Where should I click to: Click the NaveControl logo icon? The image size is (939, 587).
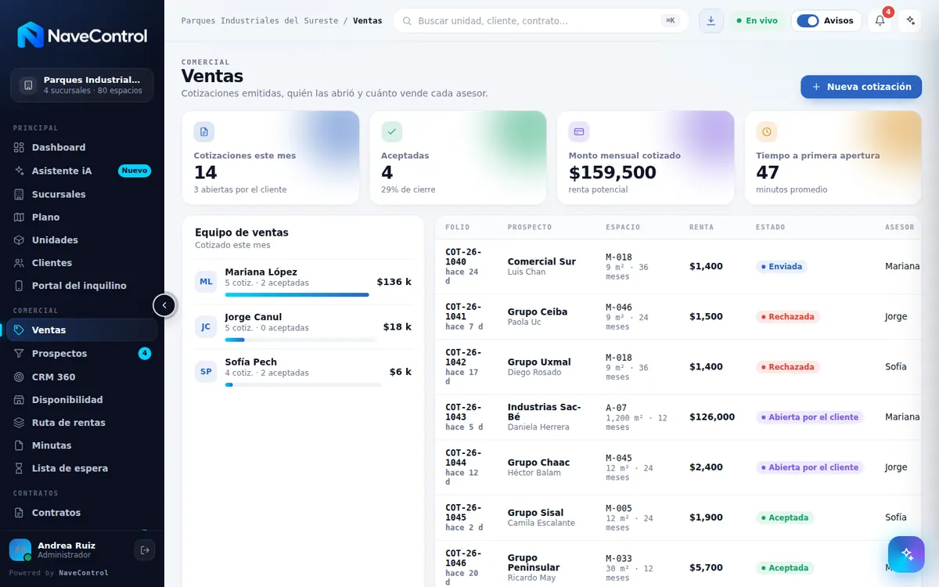pyautogui.click(x=31, y=35)
